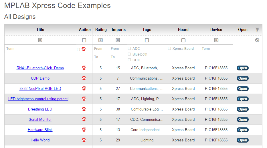
Task: Open the LED brightness control link
Action: click(40, 99)
